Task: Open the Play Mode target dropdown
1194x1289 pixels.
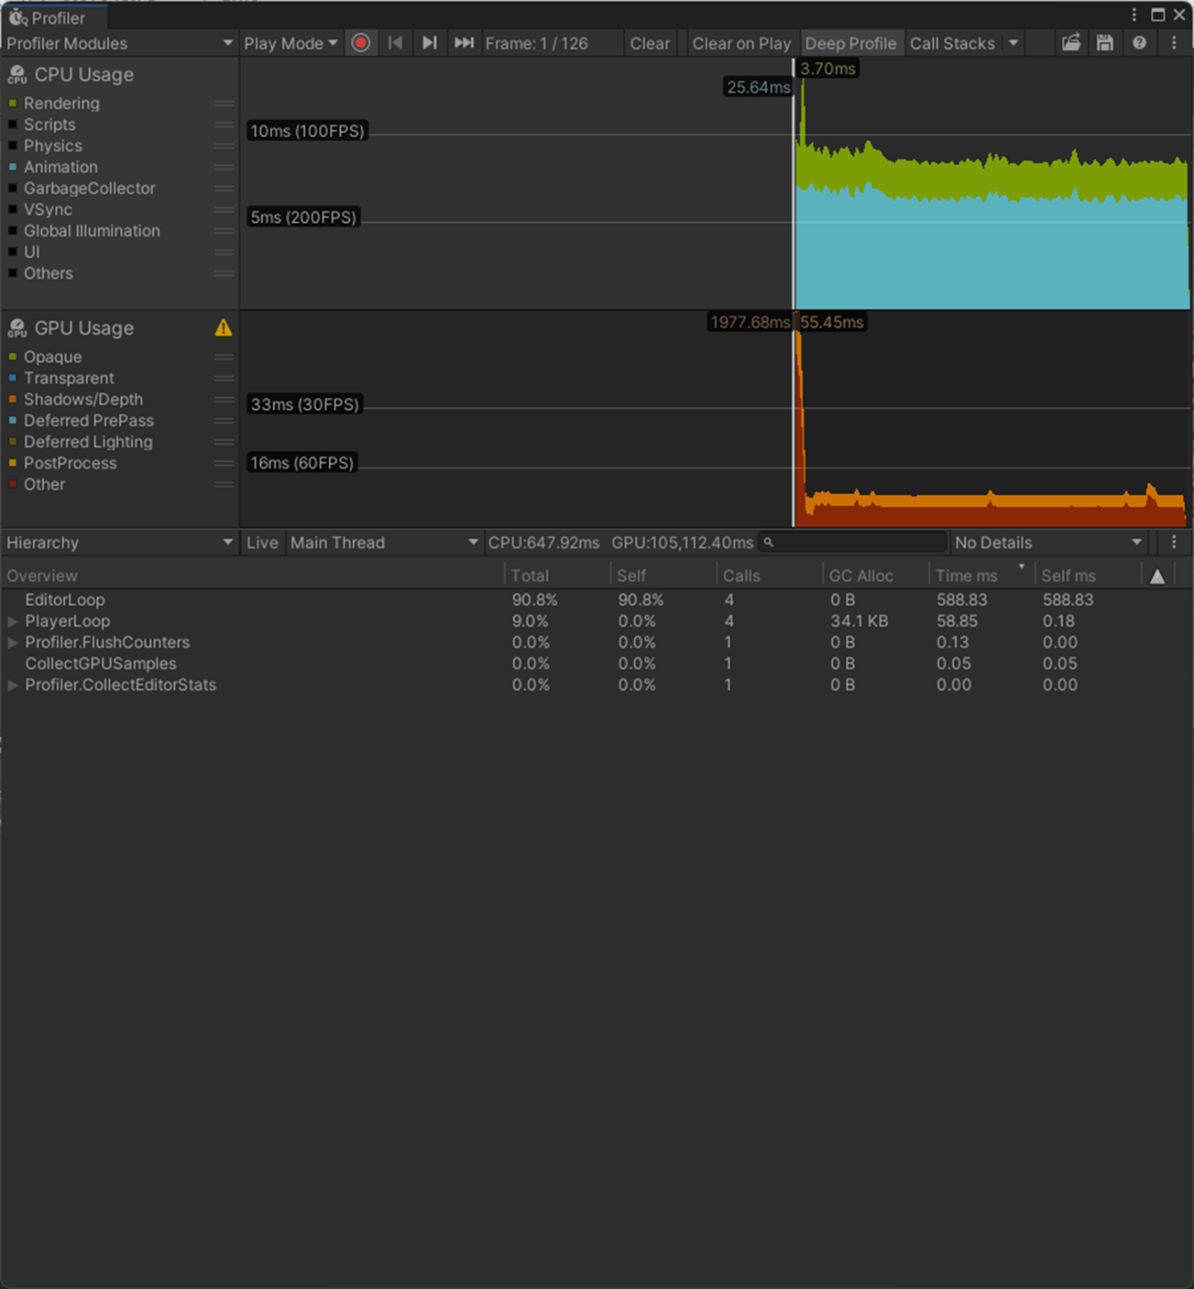Action: click(x=290, y=43)
